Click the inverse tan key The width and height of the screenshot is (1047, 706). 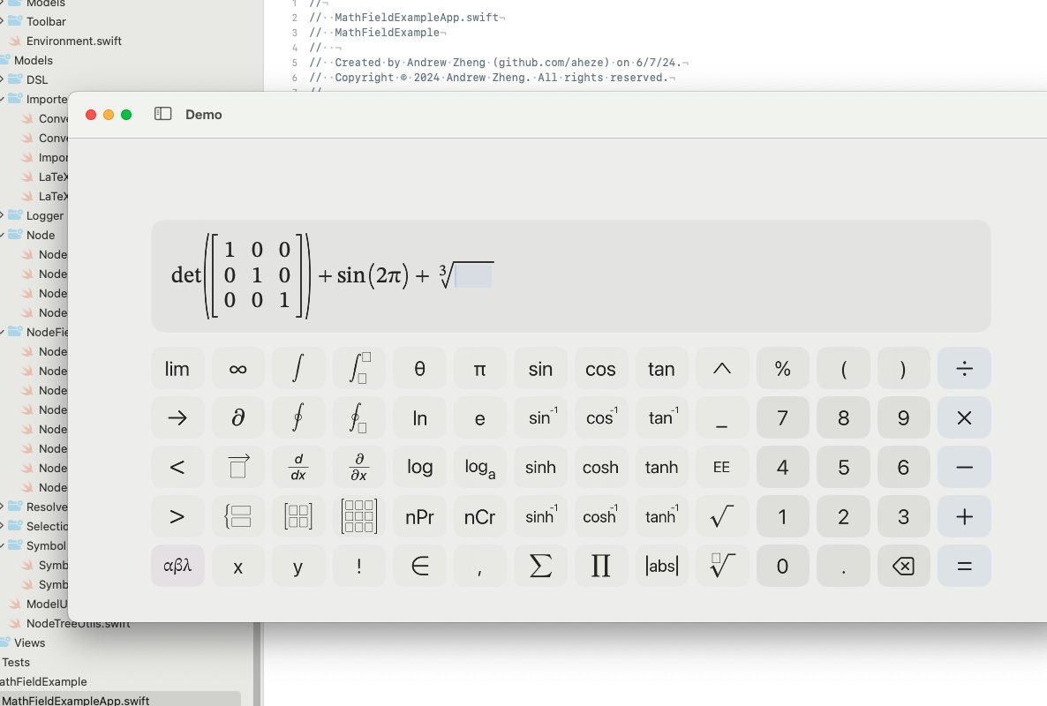click(x=661, y=417)
